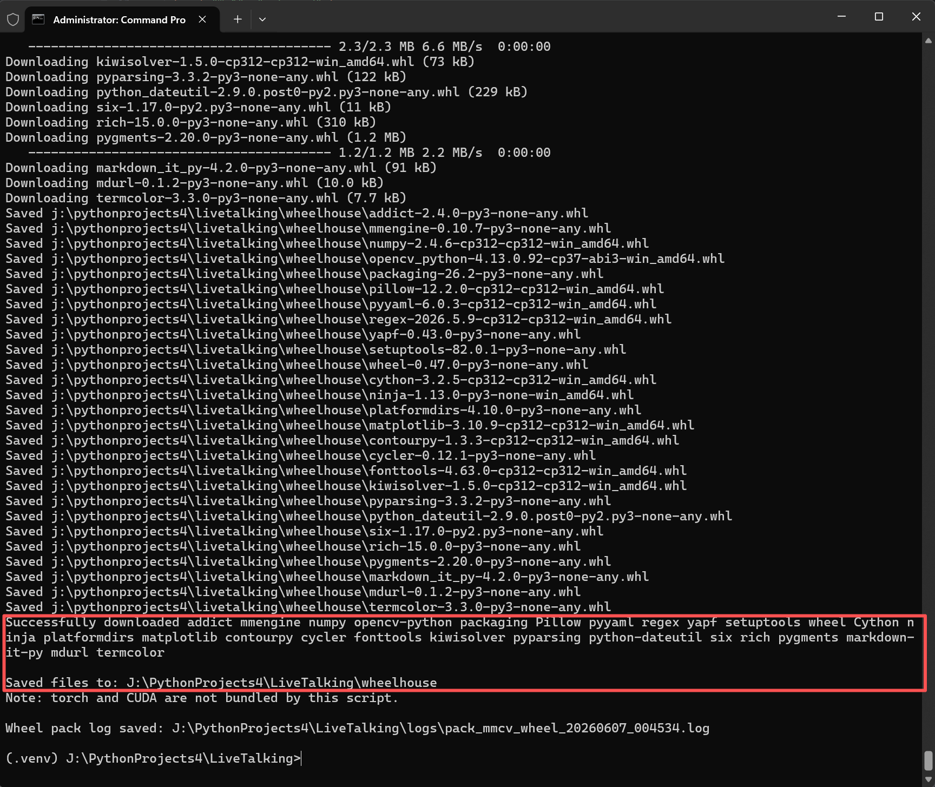This screenshot has width=935, height=787.
Task: Click Saved line for opencv_python-4.13.0.92 wheel
Action: 365,259
